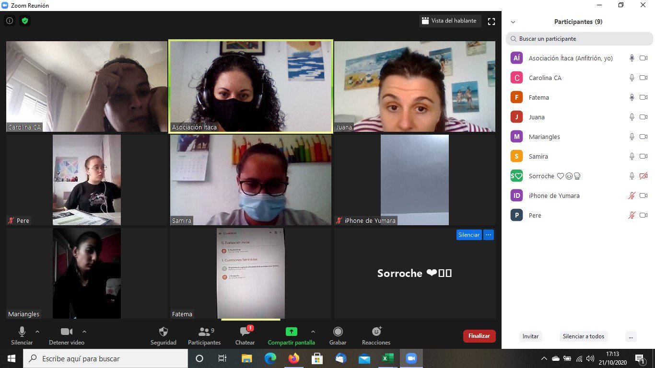Open Excel from taskbar
The width and height of the screenshot is (655, 368).
pyautogui.click(x=387, y=358)
